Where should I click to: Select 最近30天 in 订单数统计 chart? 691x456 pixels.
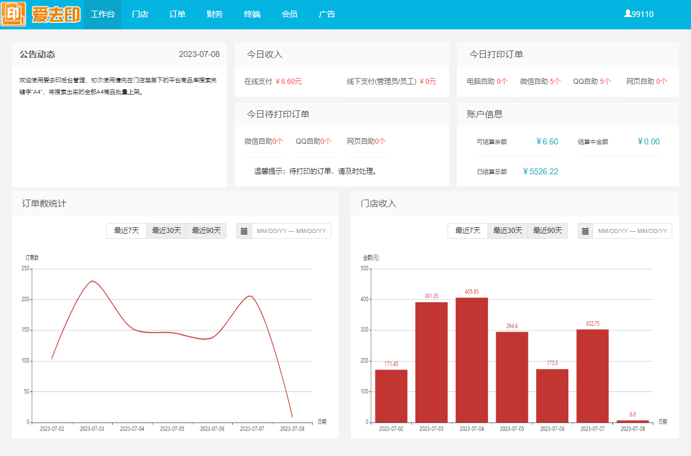(167, 231)
